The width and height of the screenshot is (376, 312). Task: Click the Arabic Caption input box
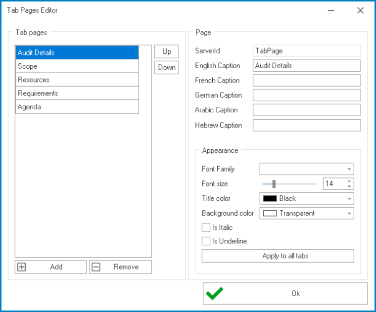pyautogui.click(x=307, y=110)
